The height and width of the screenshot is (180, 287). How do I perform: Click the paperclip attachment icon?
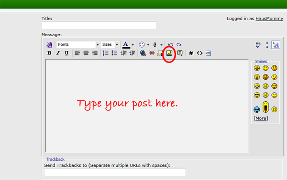tap(155, 44)
